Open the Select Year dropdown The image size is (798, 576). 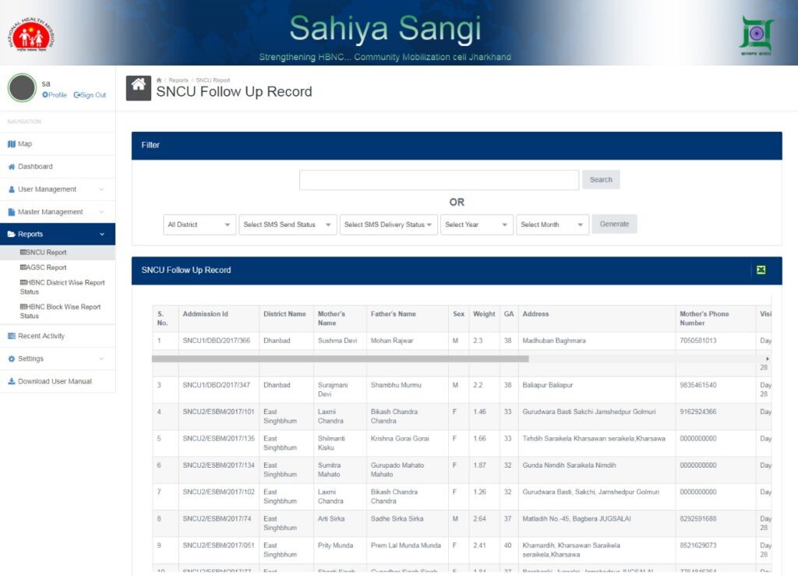click(476, 224)
